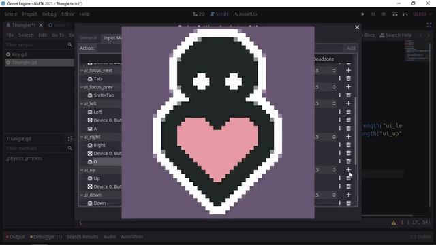Collapse the ui_focus_next action

[82, 71]
